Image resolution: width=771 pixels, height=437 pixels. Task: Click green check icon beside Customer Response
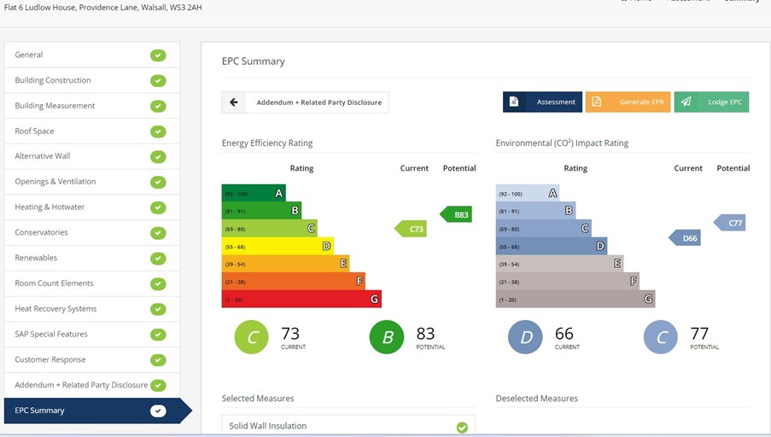tap(158, 360)
